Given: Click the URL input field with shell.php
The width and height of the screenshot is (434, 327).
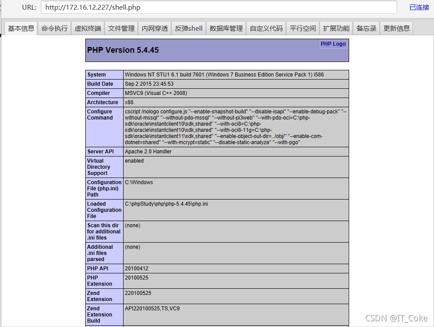Looking at the screenshot, I should click(x=219, y=7).
